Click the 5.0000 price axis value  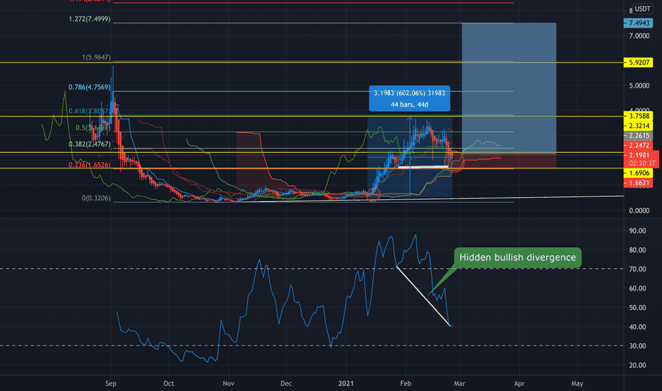pyautogui.click(x=639, y=85)
